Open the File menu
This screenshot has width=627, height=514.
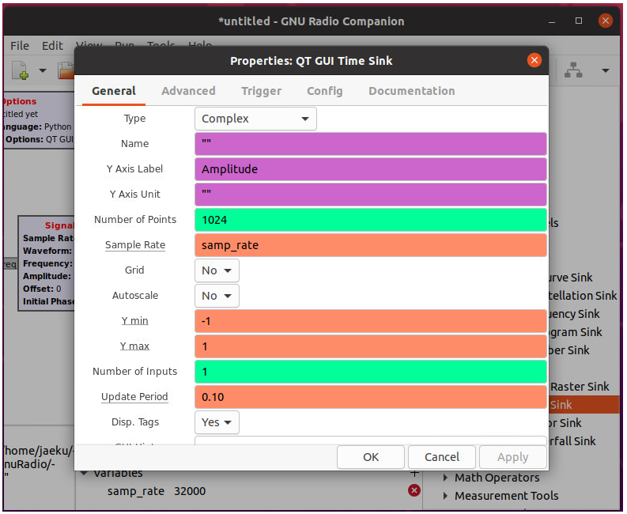[20, 46]
